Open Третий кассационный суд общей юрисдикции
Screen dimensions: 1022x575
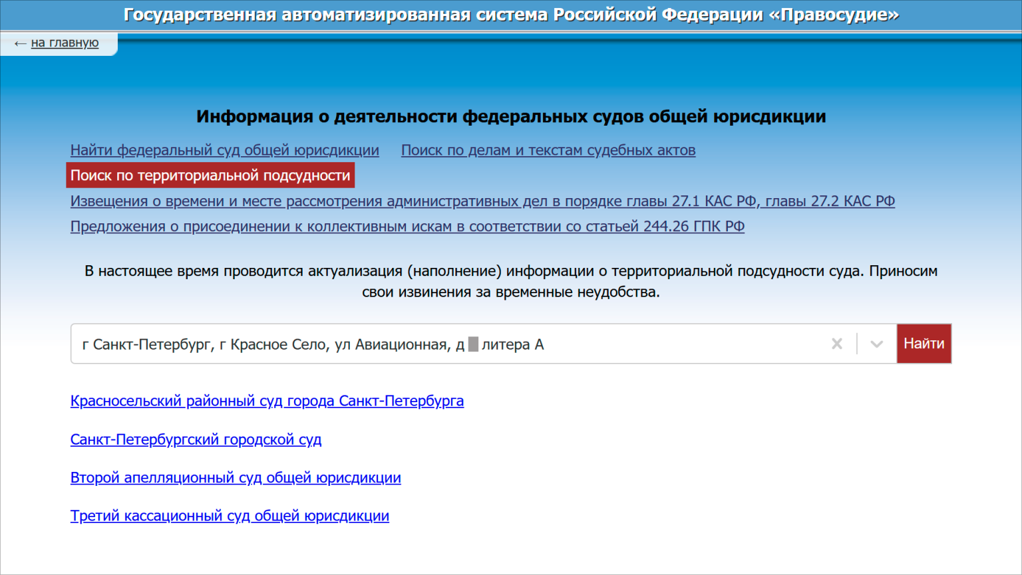[x=230, y=516]
